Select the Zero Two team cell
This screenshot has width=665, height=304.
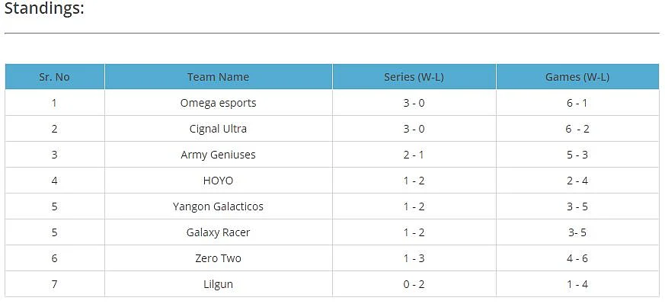point(219,258)
